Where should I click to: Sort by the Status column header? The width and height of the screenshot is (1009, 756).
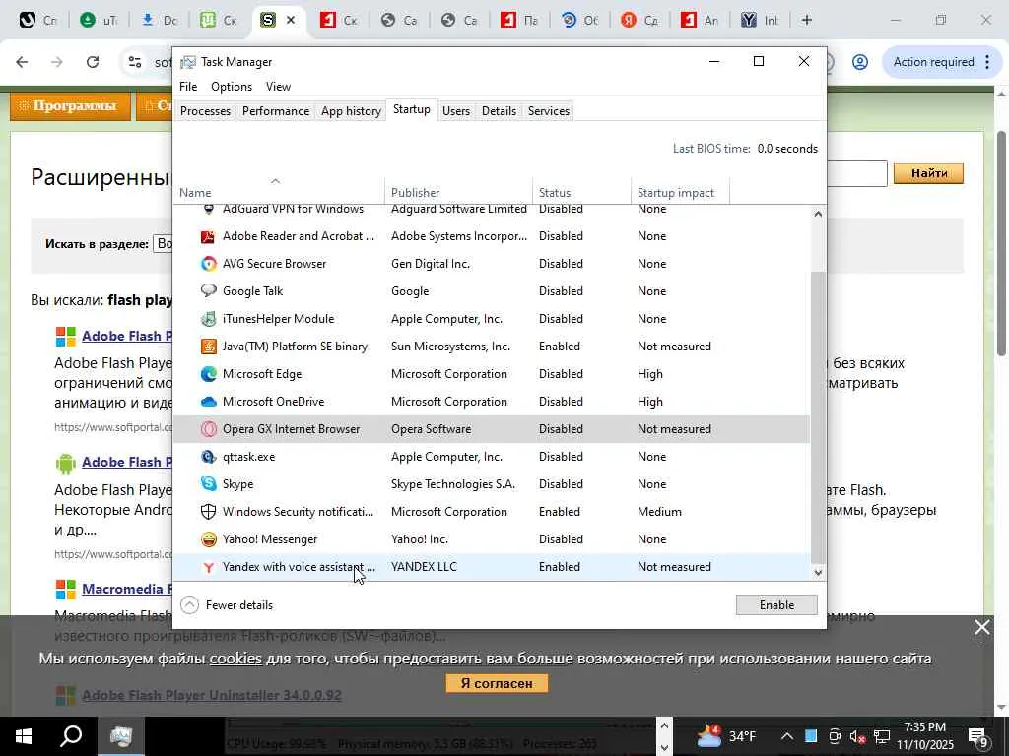click(581, 193)
